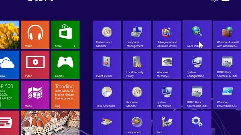Open the Services tile with gears icon
Viewport: 241px width, 135px height.
197,123
